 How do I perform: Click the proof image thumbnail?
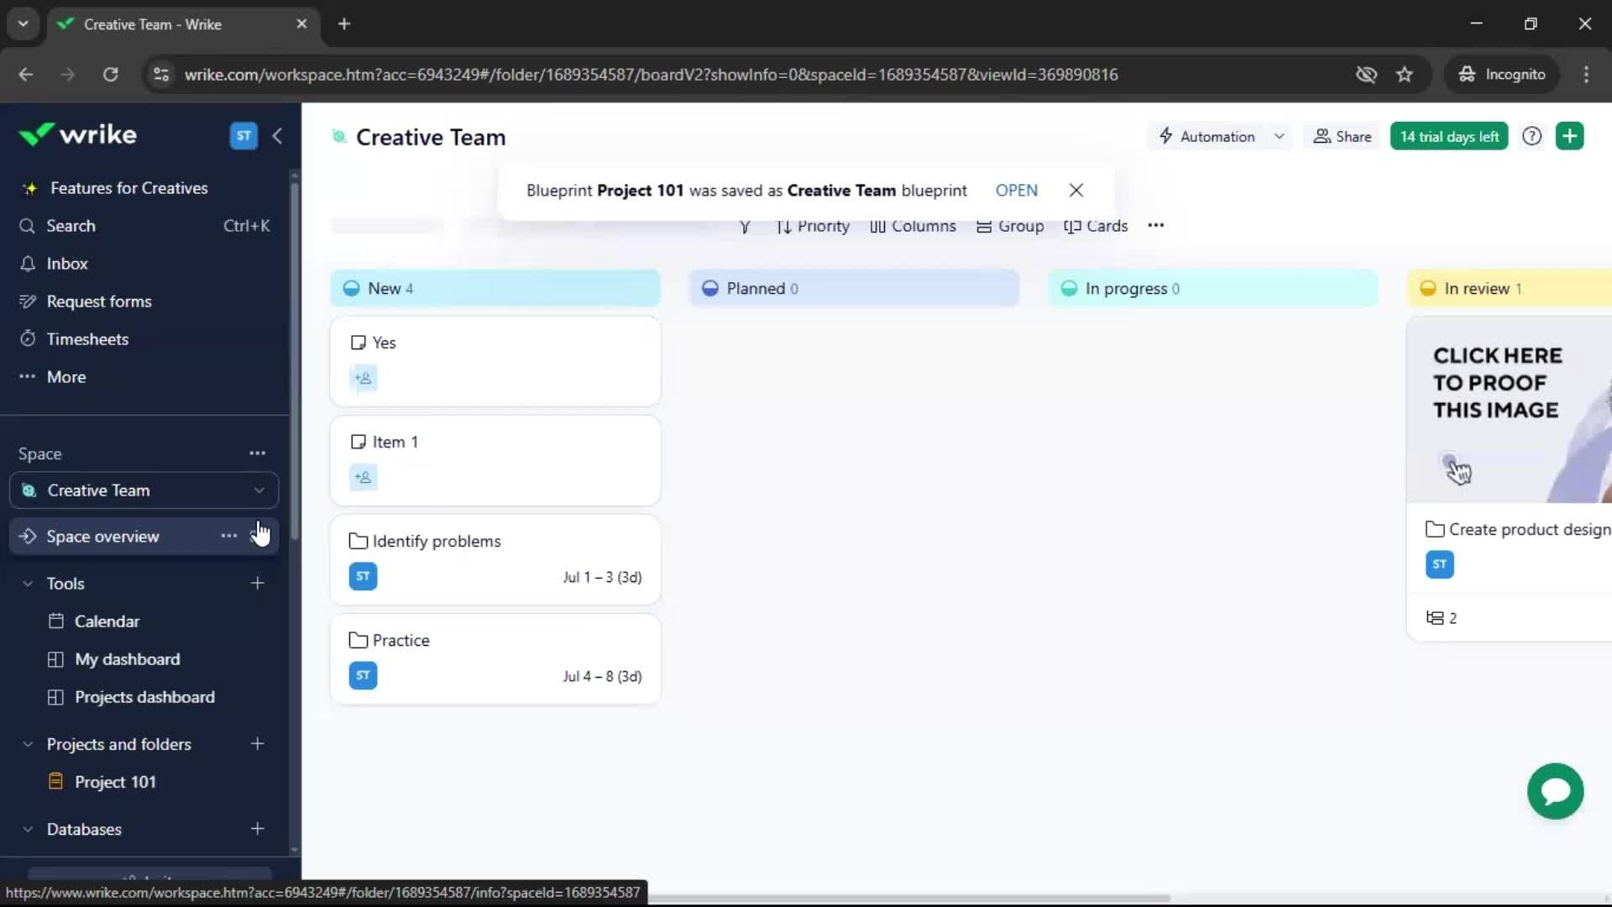[1509, 410]
